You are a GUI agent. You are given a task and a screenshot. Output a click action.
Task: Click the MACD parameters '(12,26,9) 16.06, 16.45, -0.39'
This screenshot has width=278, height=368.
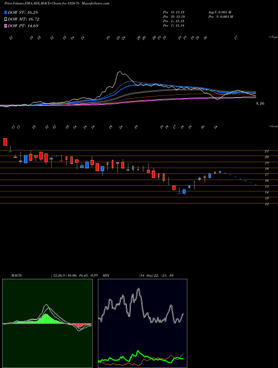[x=76, y=275]
